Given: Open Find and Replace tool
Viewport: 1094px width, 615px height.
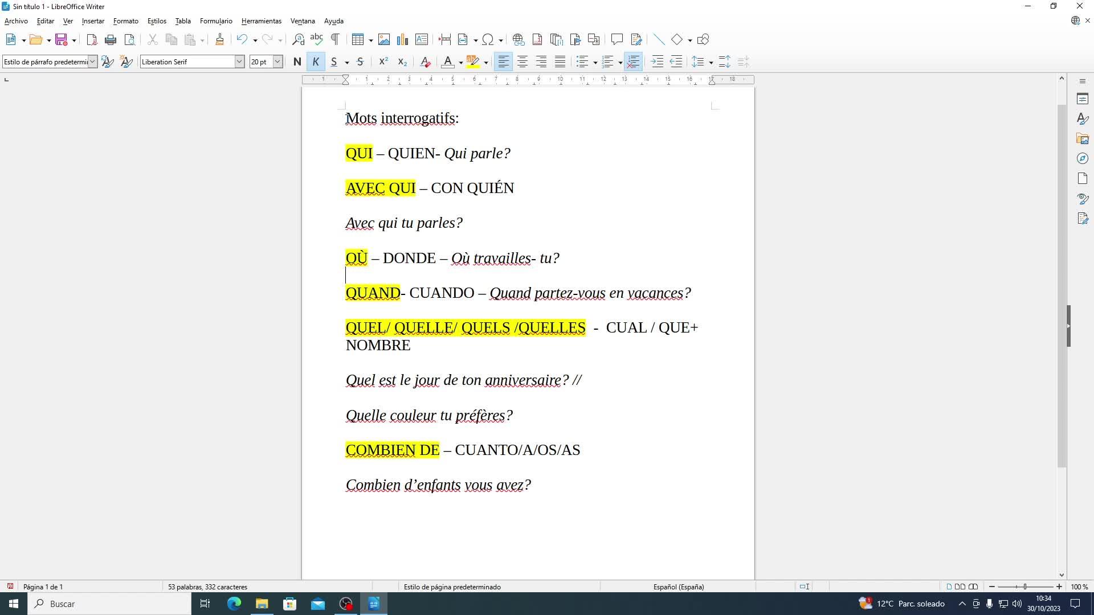Looking at the screenshot, I should 298,40.
